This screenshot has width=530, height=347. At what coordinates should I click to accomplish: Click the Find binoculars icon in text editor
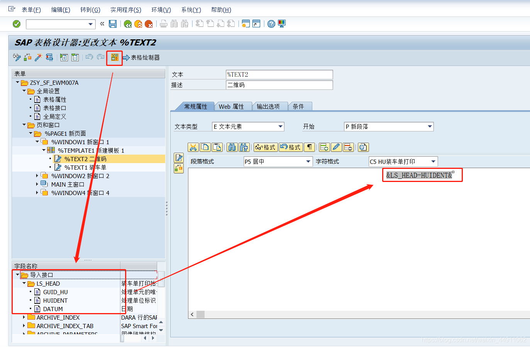tap(232, 147)
